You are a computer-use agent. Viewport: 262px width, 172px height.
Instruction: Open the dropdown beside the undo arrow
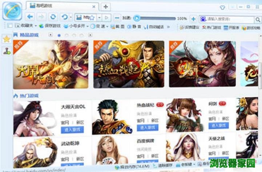[71, 17]
